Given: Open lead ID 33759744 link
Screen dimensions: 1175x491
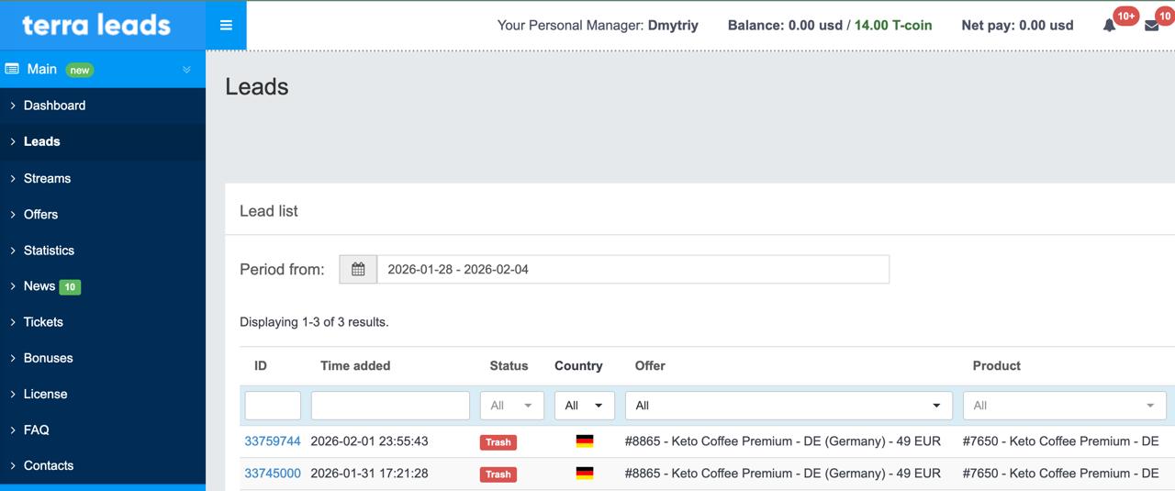Looking at the screenshot, I should coord(273,441).
